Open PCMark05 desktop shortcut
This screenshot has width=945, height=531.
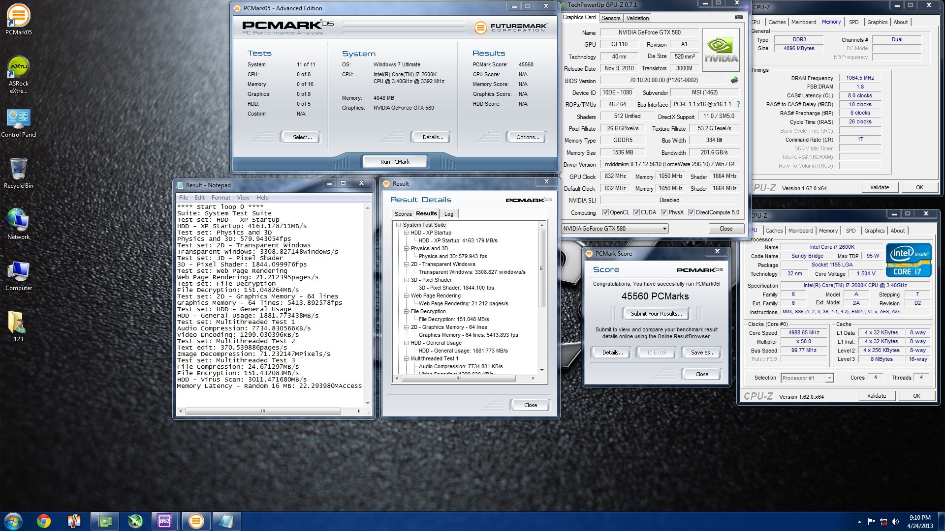point(18,19)
